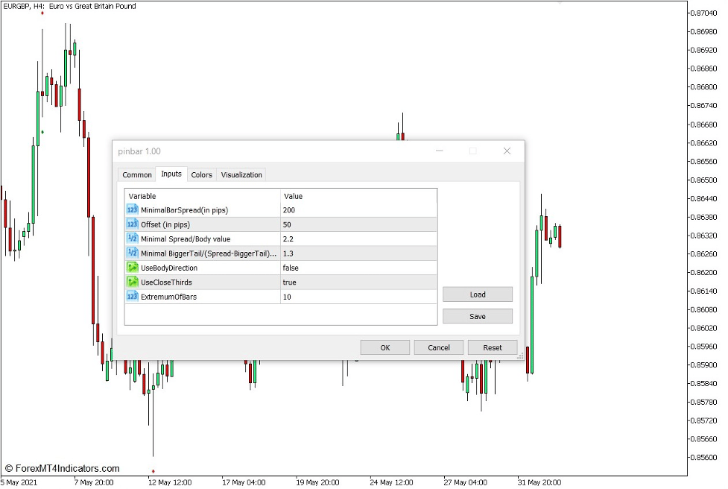
Task: Click the boolean icon beside UseCloseThirds
Action: click(132, 282)
